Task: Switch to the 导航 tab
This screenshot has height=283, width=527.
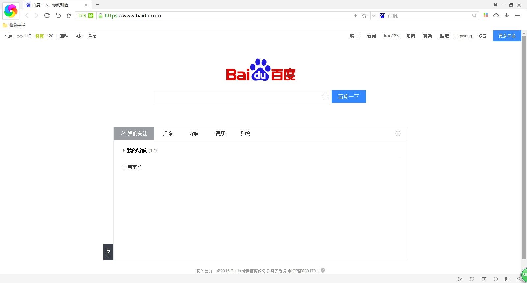Action: (x=194, y=133)
